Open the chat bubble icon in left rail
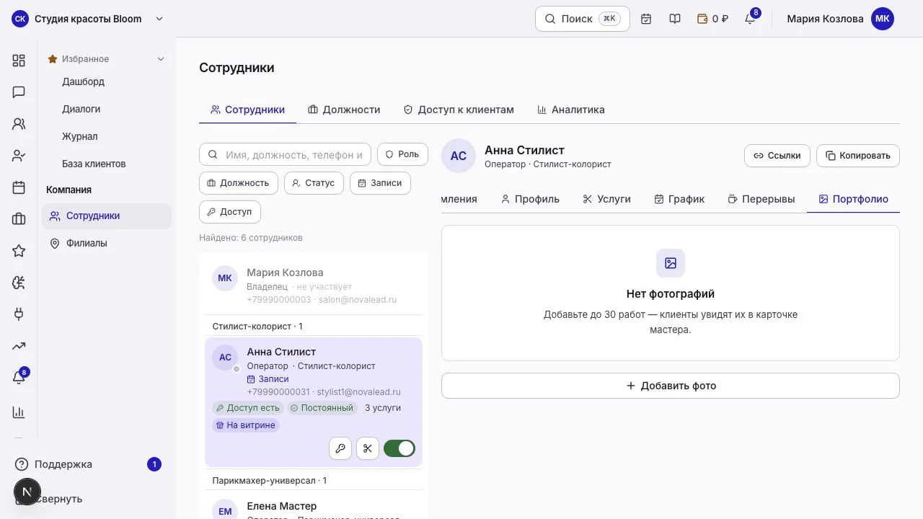 19,92
